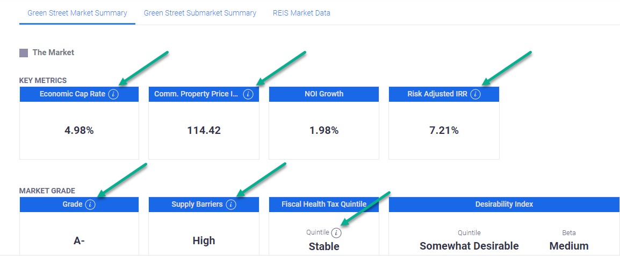Click the Fiscal Health Tax Quintile header
Screen dimensions: 620x256
(x=324, y=204)
